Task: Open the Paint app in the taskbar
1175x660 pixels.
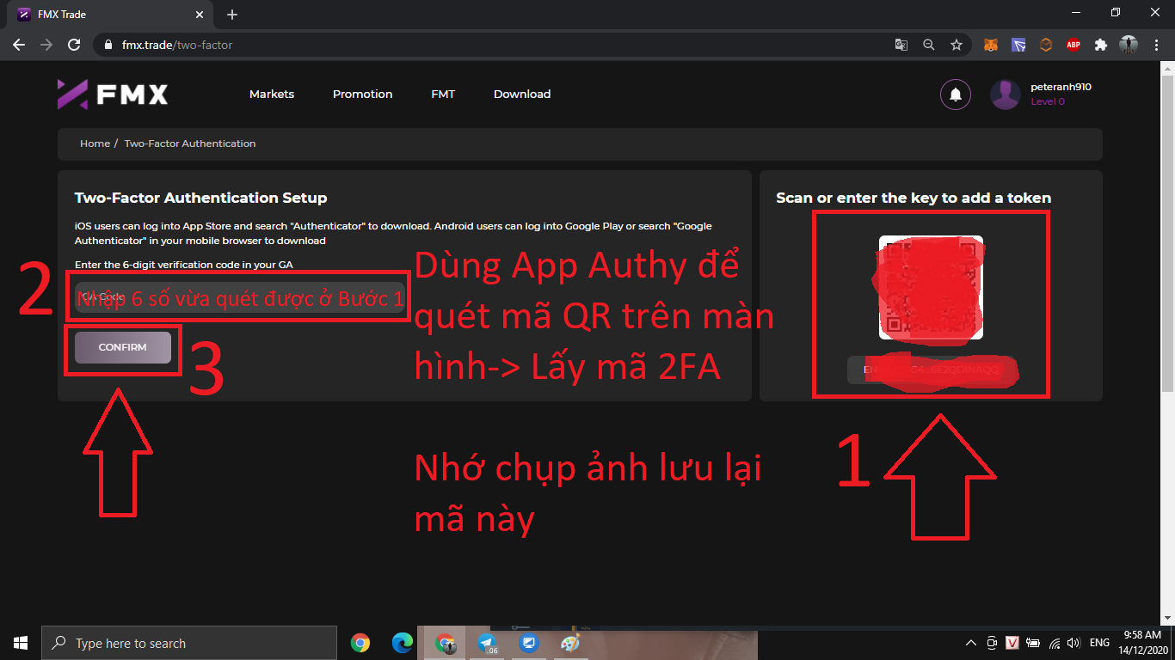Action: (569, 643)
